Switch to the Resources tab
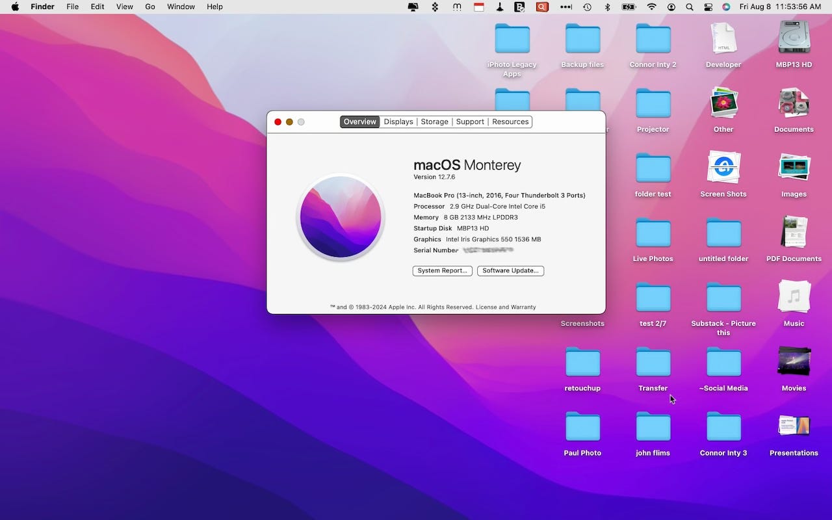The image size is (832, 520). 510,122
